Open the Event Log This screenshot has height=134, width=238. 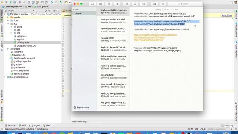tap(227, 125)
